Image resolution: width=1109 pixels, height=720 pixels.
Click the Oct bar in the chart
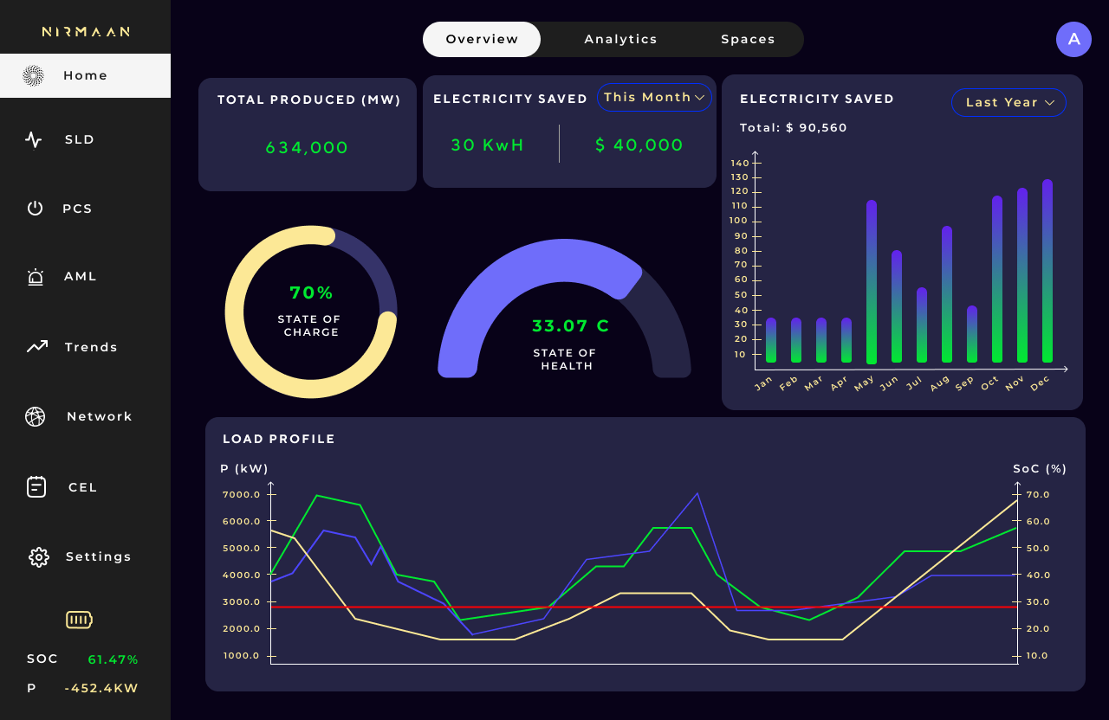(997, 279)
